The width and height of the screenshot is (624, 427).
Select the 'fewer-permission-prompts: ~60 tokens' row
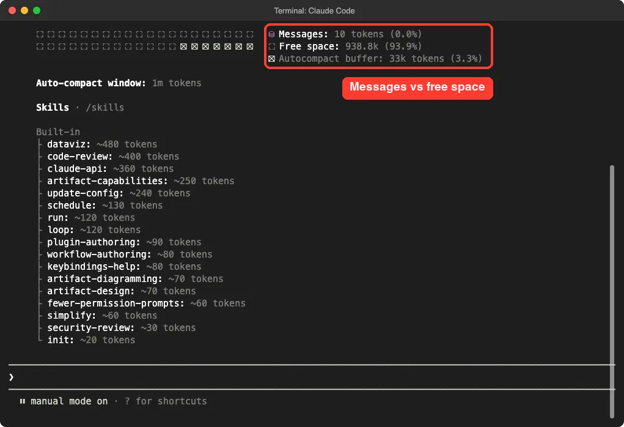(x=146, y=303)
